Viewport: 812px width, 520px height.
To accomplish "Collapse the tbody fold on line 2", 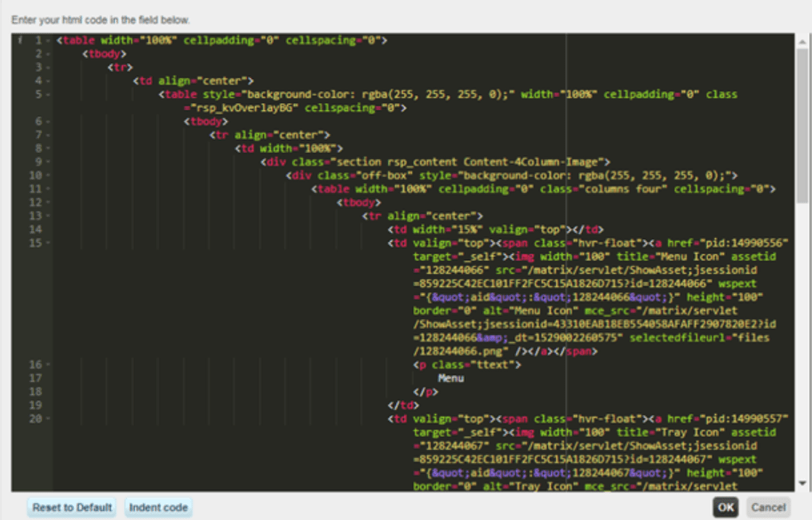I will tap(48, 54).
